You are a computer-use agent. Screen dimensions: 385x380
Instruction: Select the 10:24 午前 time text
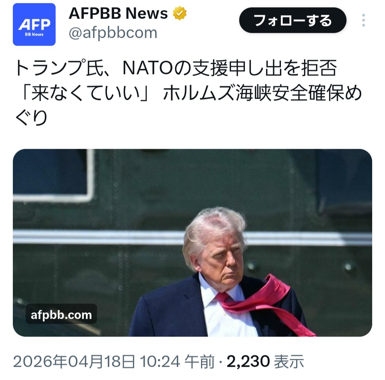tap(177, 361)
